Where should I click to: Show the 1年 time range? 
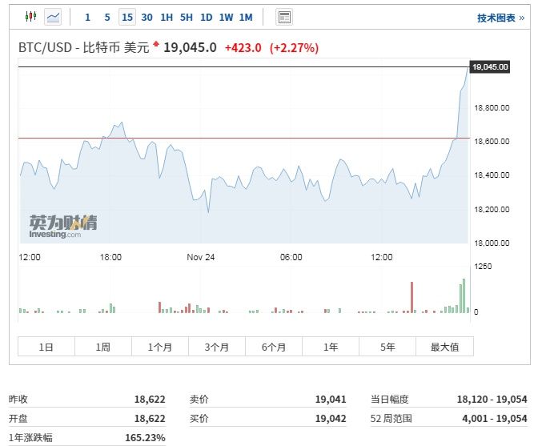(331, 346)
